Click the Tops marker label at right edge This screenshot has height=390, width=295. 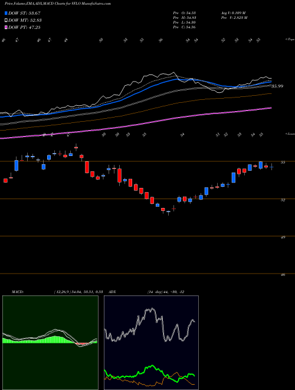point(290,40)
